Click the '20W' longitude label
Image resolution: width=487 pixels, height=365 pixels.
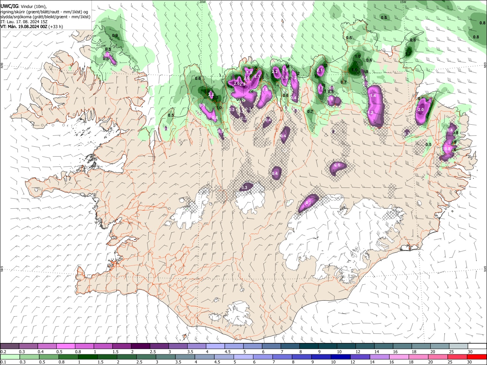tap(202, 2)
